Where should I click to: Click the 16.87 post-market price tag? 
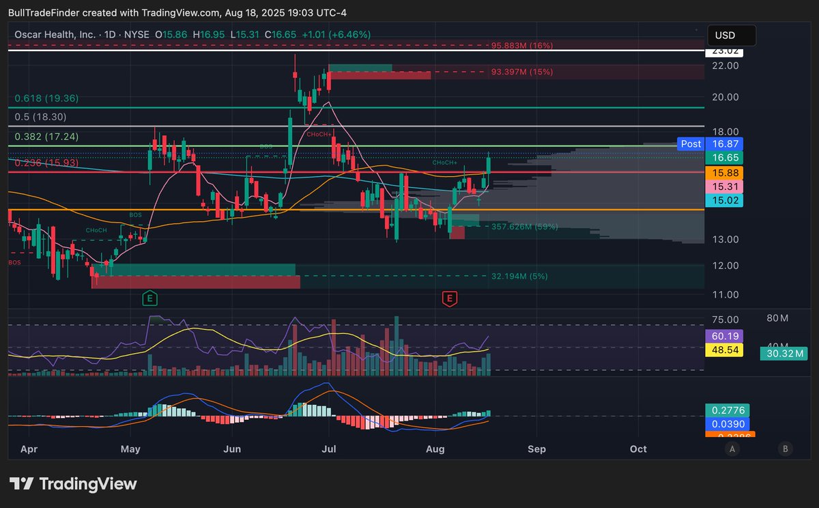point(724,144)
